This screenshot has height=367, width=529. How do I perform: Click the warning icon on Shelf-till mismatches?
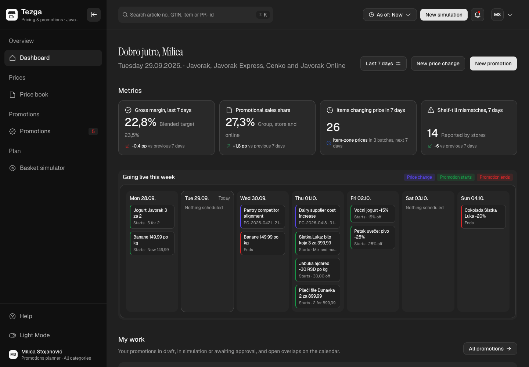tap(431, 110)
